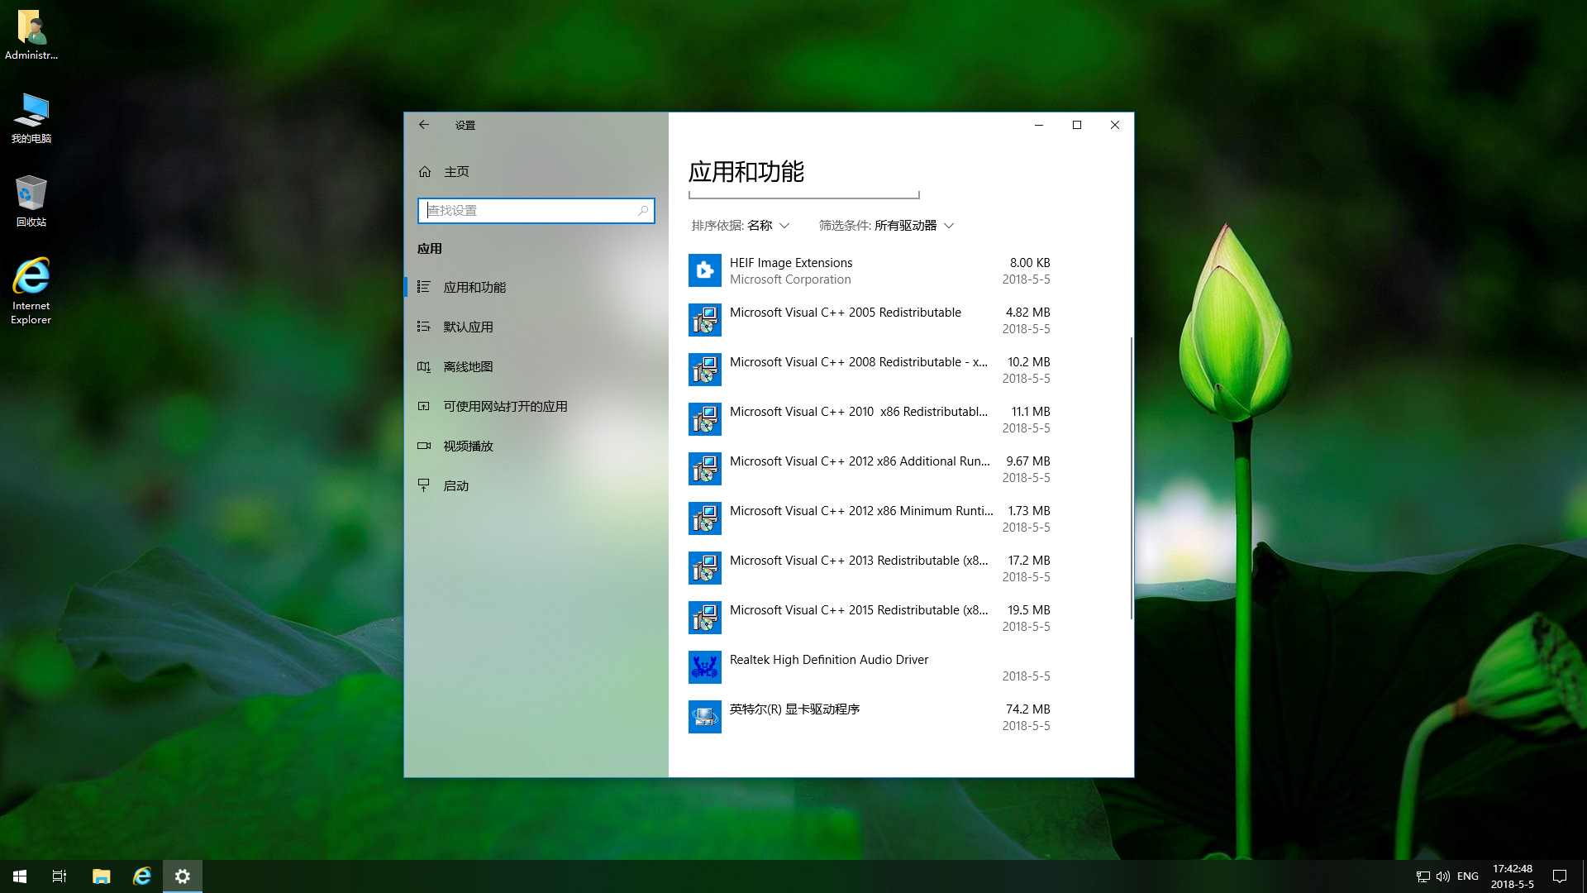Select Microsoft Visual C++ 2013 Redistributable entry
The image size is (1587, 893).
[x=870, y=568]
